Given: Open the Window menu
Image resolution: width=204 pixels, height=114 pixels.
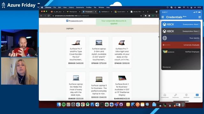Looking at the screenshot, I should coord(101,8).
